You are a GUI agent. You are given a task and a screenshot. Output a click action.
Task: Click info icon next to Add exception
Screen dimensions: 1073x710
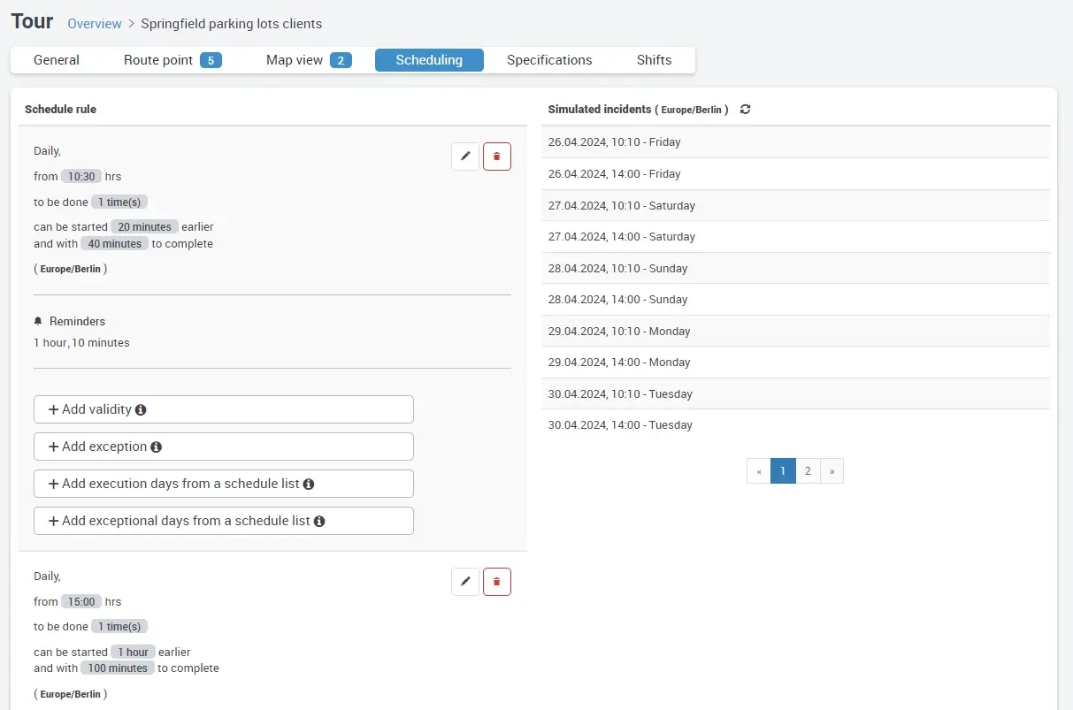(x=156, y=447)
